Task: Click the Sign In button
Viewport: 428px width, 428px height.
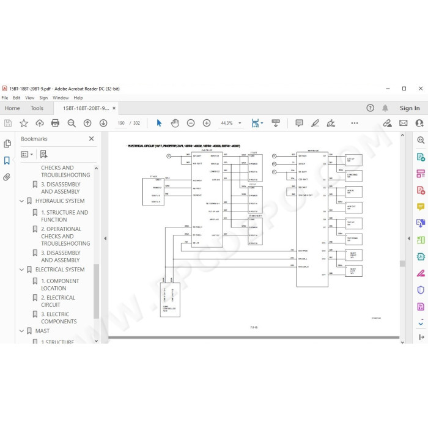Action: pyautogui.click(x=410, y=108)
